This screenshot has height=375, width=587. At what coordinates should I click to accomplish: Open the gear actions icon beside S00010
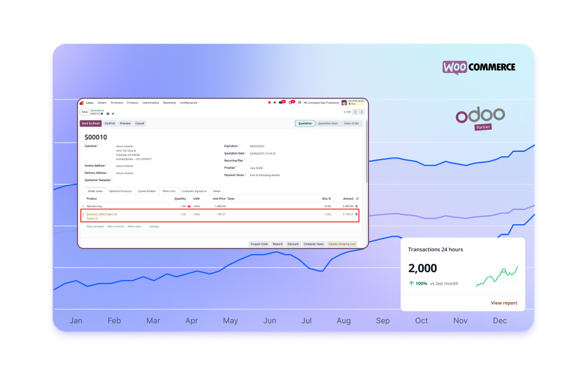[x=102, y=114]
